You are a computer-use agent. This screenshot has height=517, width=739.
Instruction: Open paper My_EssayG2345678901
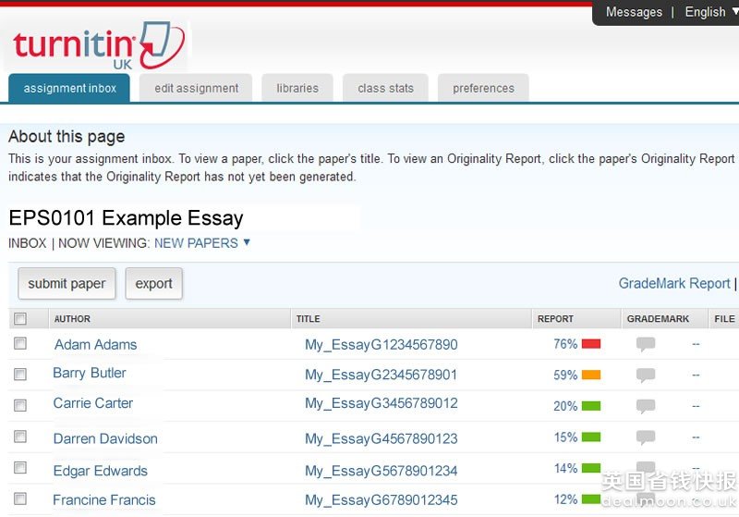coord(382,375)
